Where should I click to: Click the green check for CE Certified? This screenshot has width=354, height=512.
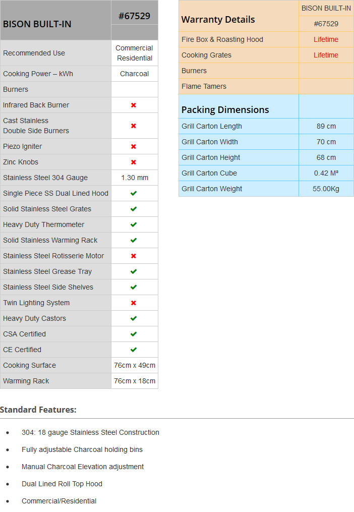click(x=133, y=350)
